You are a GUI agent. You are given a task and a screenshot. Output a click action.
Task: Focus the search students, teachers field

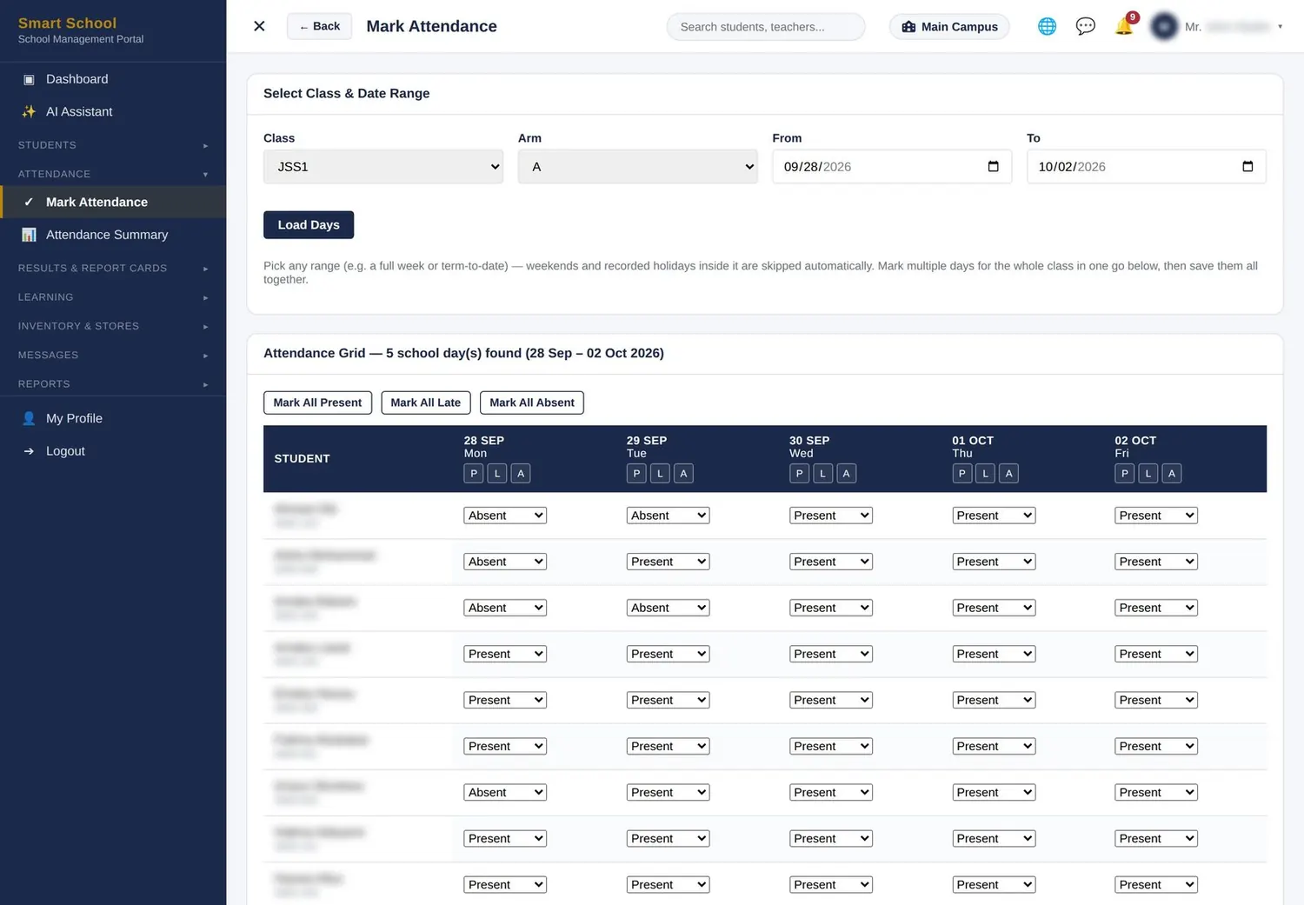pyautogui.click(x=766, y=27)
